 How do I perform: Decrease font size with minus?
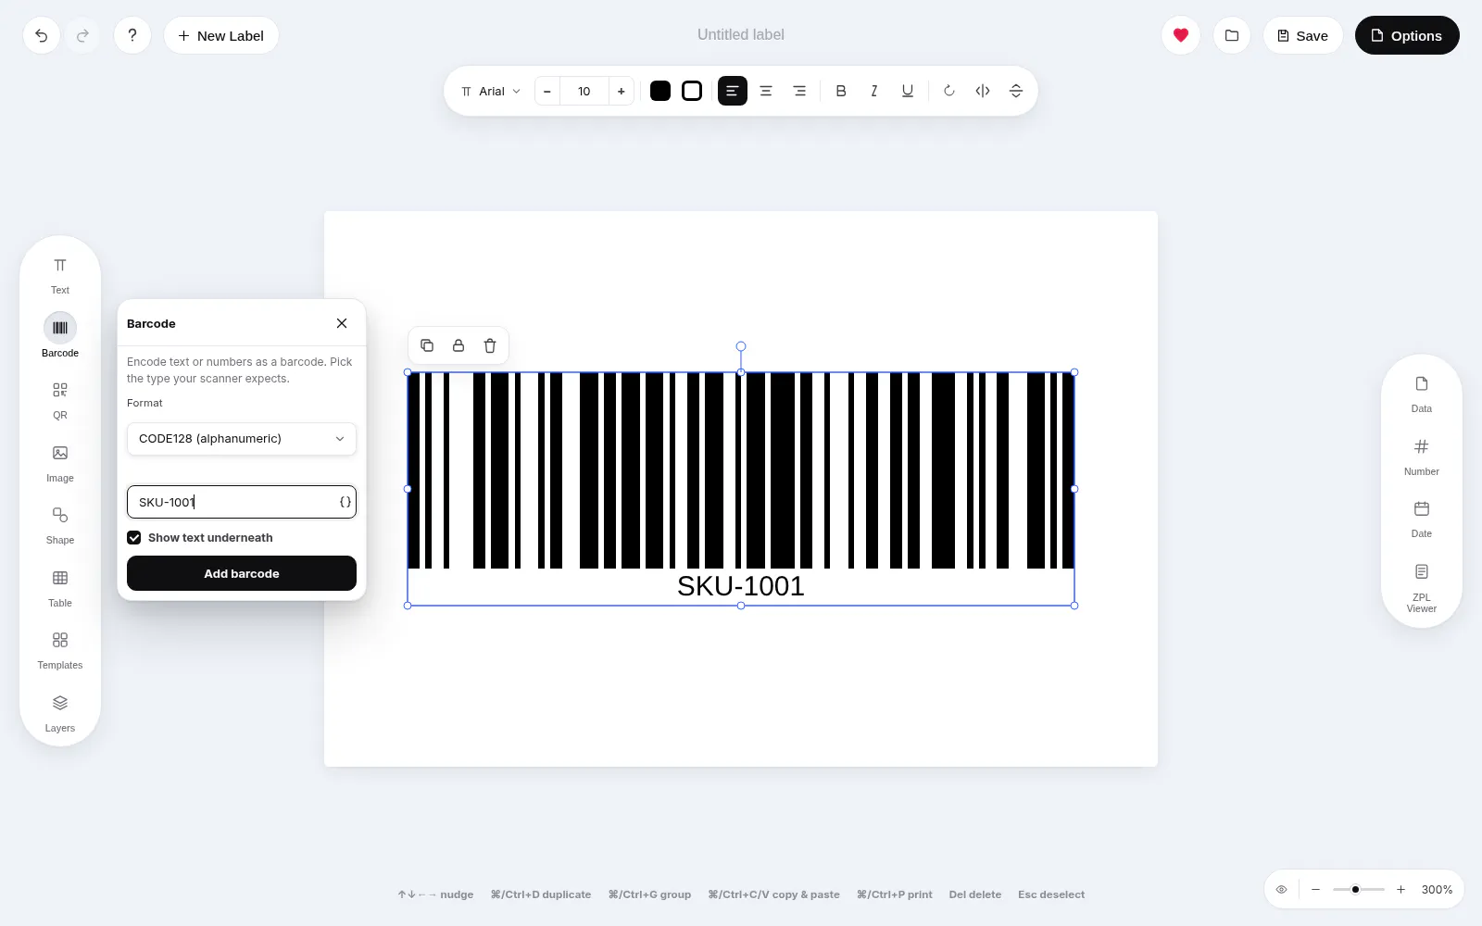[x=547, y=91]
